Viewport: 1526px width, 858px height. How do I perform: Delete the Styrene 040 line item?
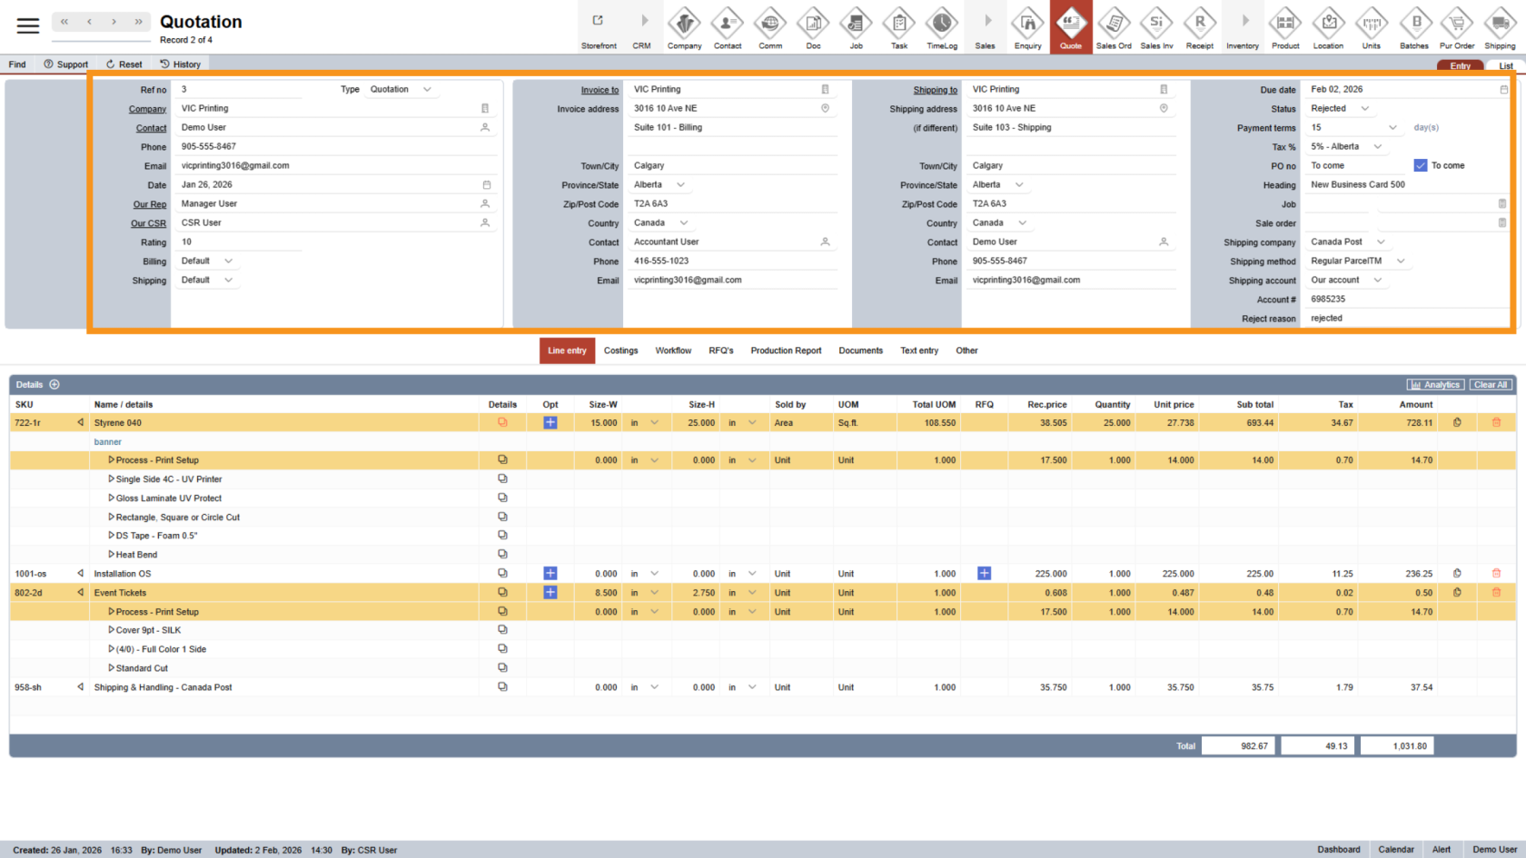(1496, 423)
